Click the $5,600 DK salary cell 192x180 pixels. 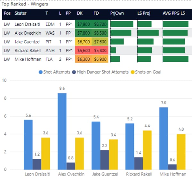(84, 51)
